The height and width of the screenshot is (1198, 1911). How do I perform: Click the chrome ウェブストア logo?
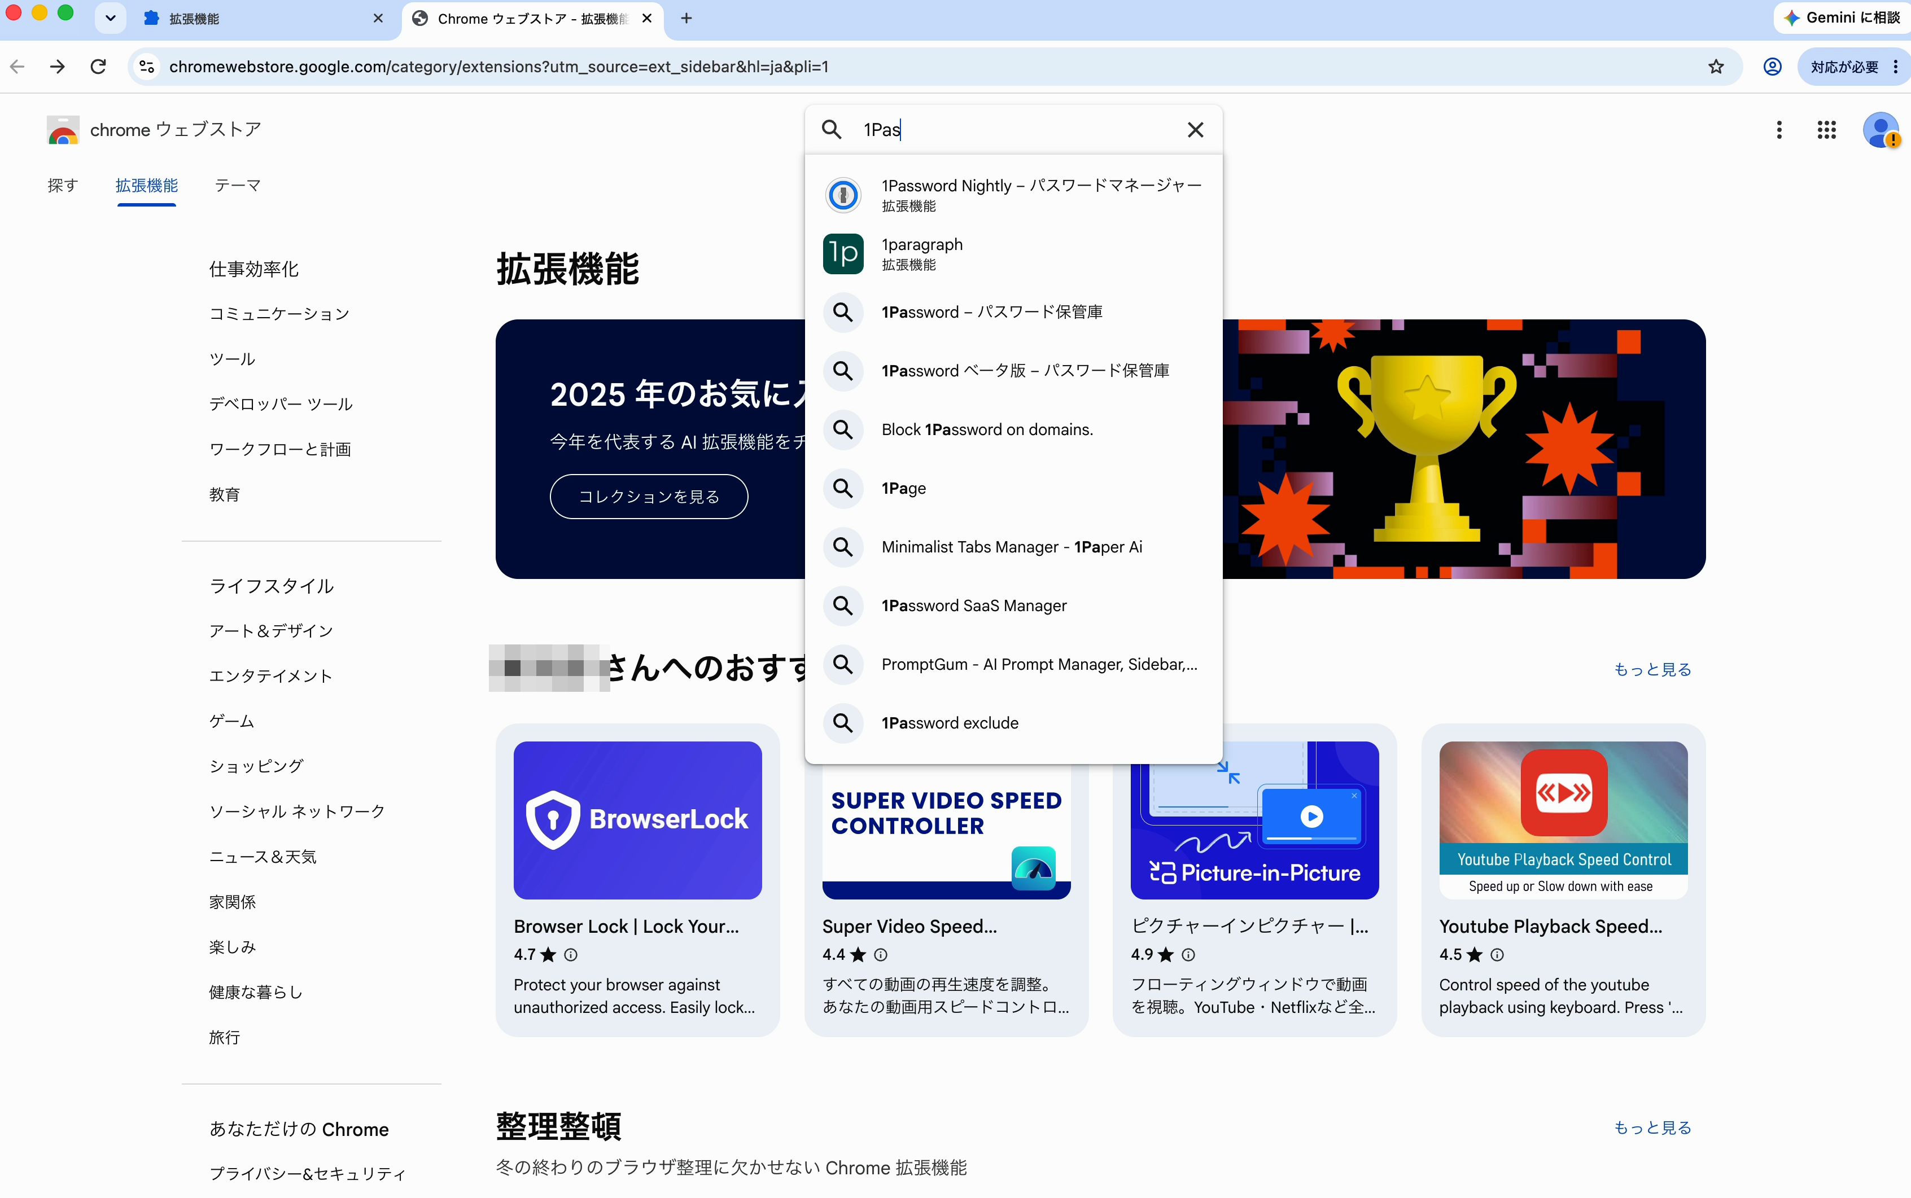(154, 129)
